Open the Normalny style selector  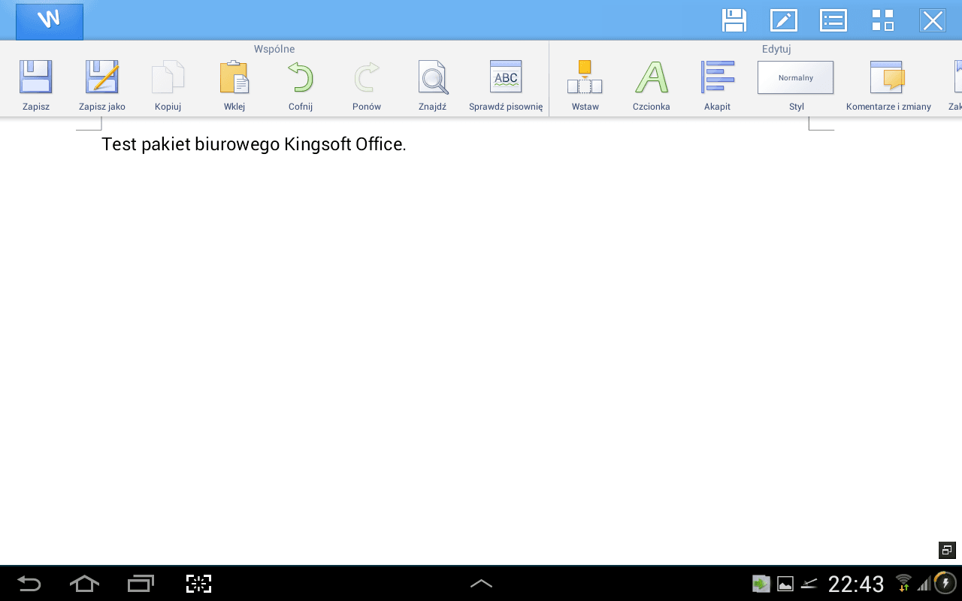click(796, 78)
